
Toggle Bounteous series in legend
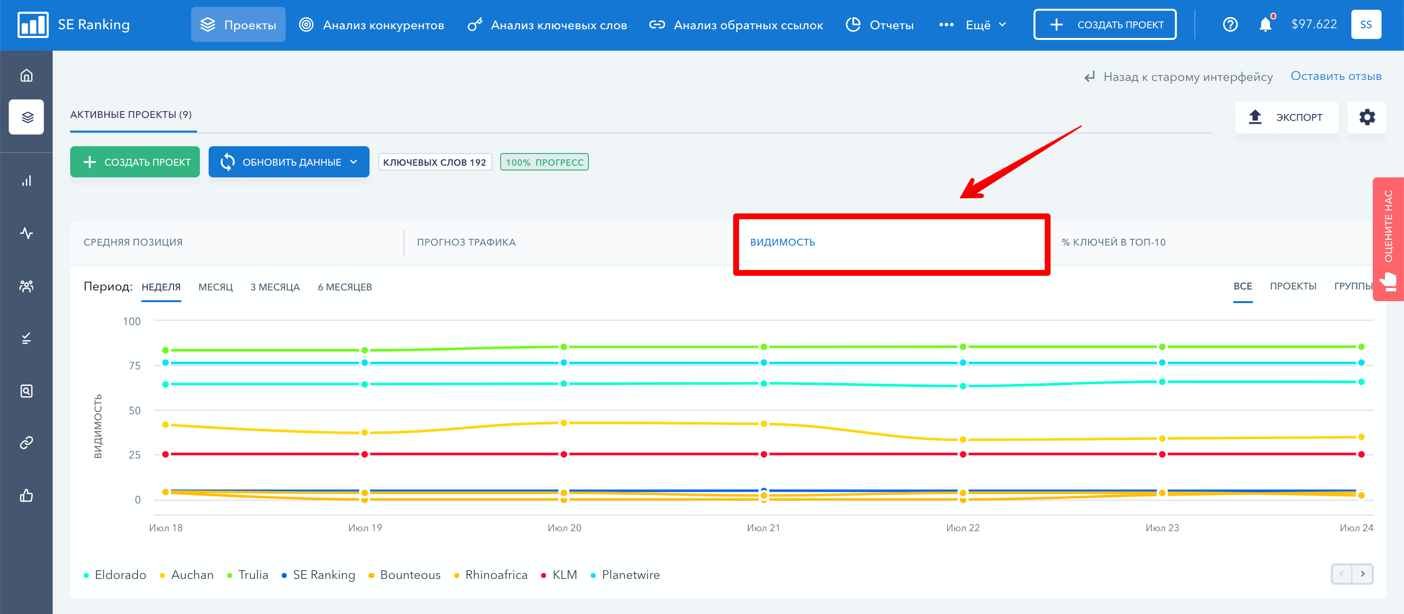point(405,575)
